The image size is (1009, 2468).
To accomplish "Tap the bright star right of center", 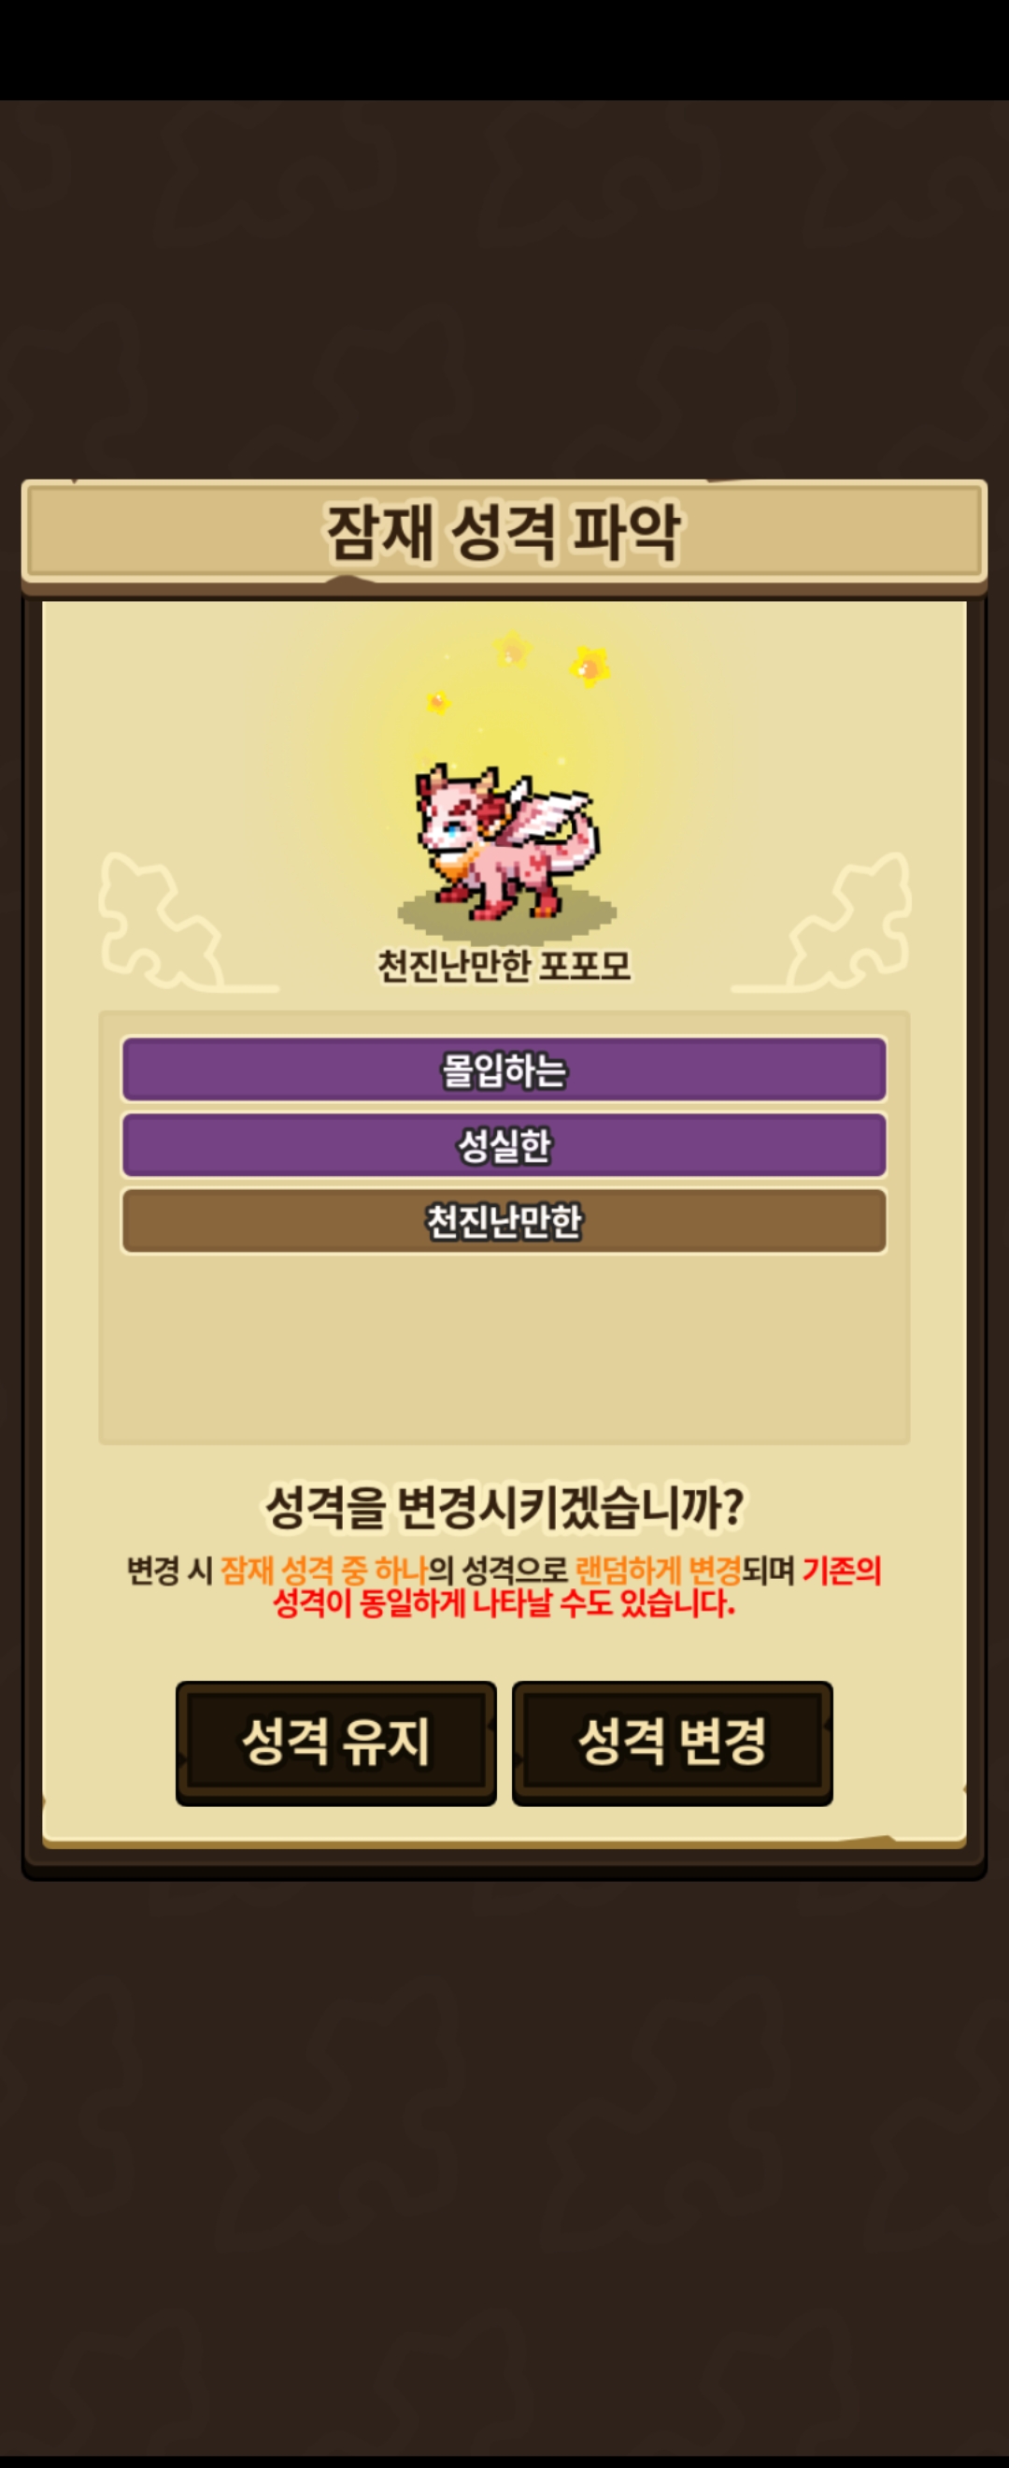I will pyautogui.click(x=590, y=666).
